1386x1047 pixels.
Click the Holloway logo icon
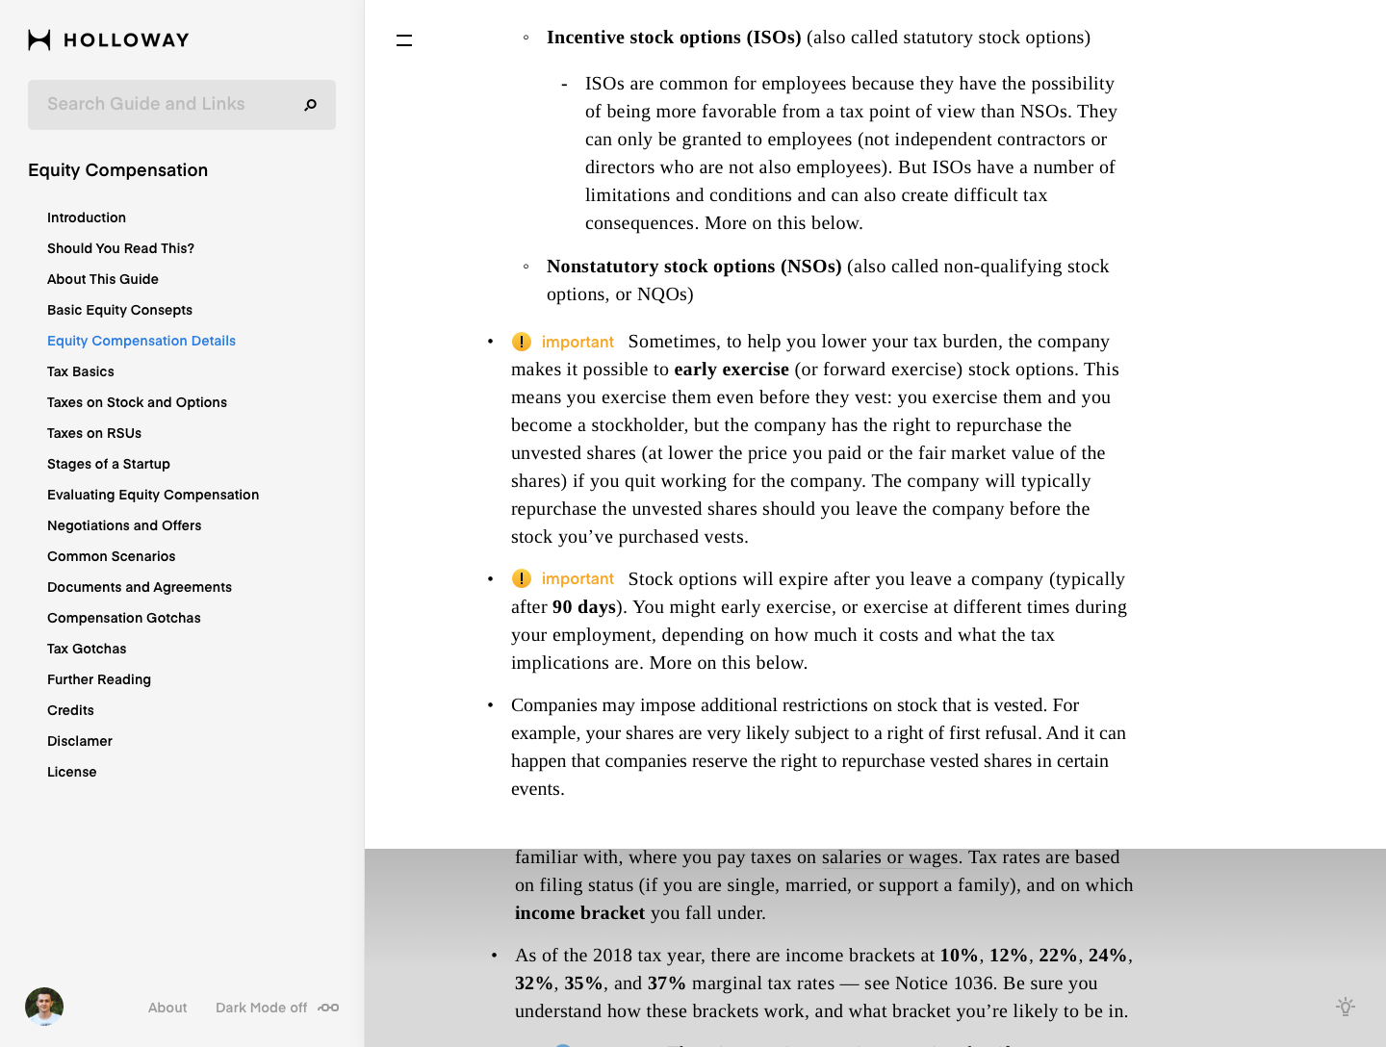39,39
